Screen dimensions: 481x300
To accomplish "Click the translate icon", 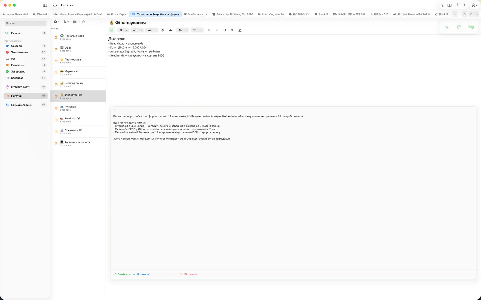I will [x=471, y=27].
